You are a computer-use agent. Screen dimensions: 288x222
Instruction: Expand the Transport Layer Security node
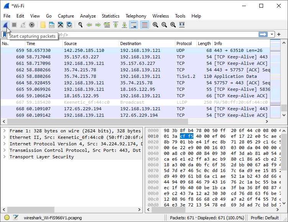[x=4, y=157]
